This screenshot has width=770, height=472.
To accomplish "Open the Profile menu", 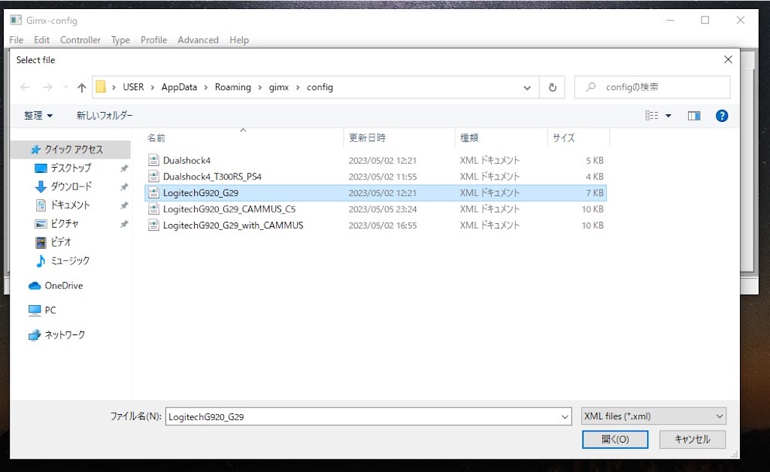I will pos(153,40).
